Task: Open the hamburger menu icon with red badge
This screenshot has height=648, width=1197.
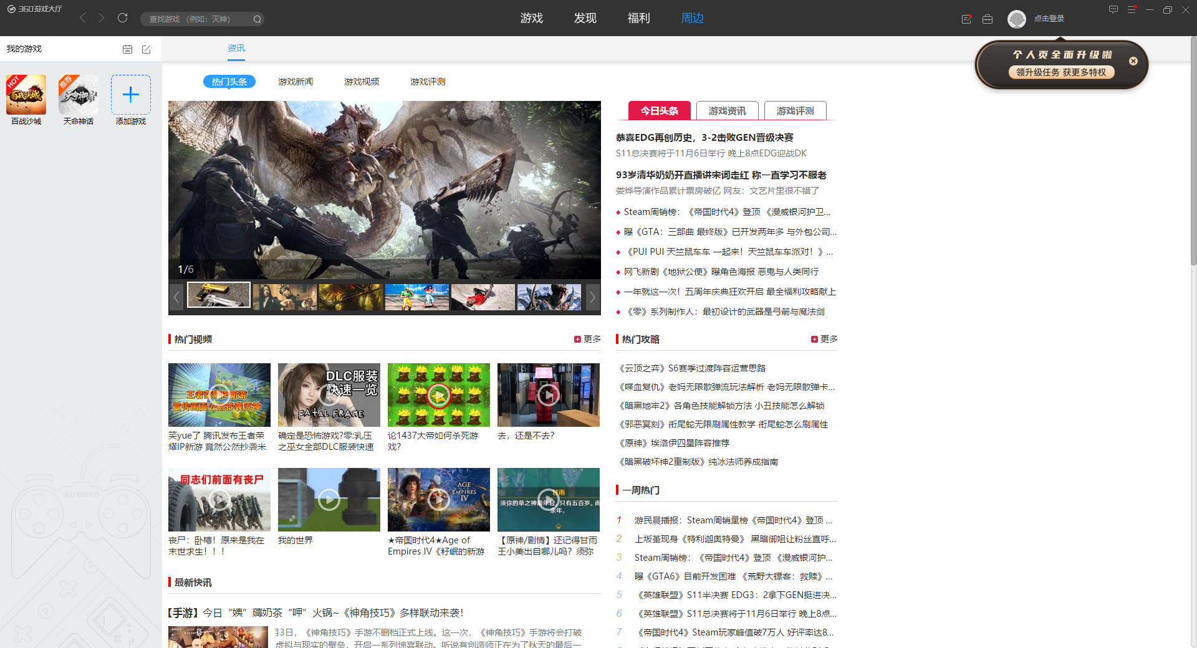Action: click(1133, 9)
